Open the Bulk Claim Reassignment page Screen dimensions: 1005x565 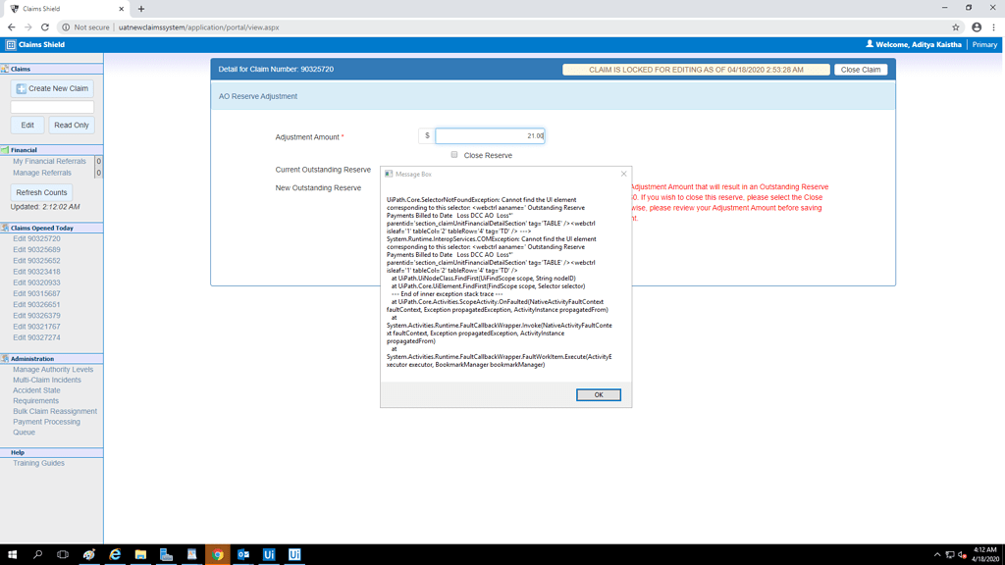click(x=53, y=411)
